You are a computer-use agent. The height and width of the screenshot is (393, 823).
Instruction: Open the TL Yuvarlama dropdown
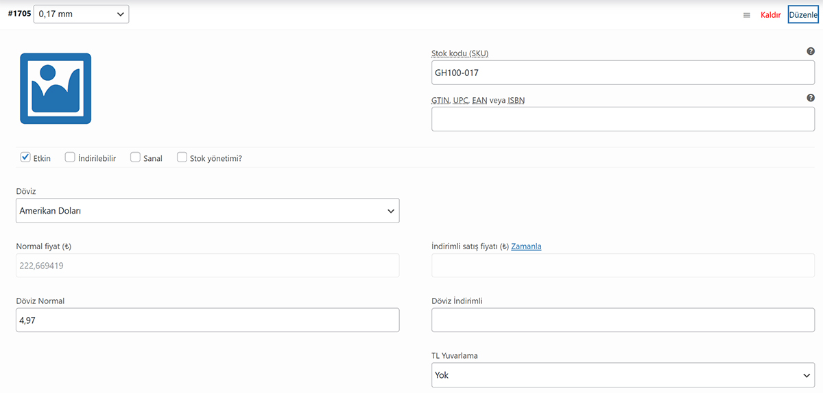[623, 375]
